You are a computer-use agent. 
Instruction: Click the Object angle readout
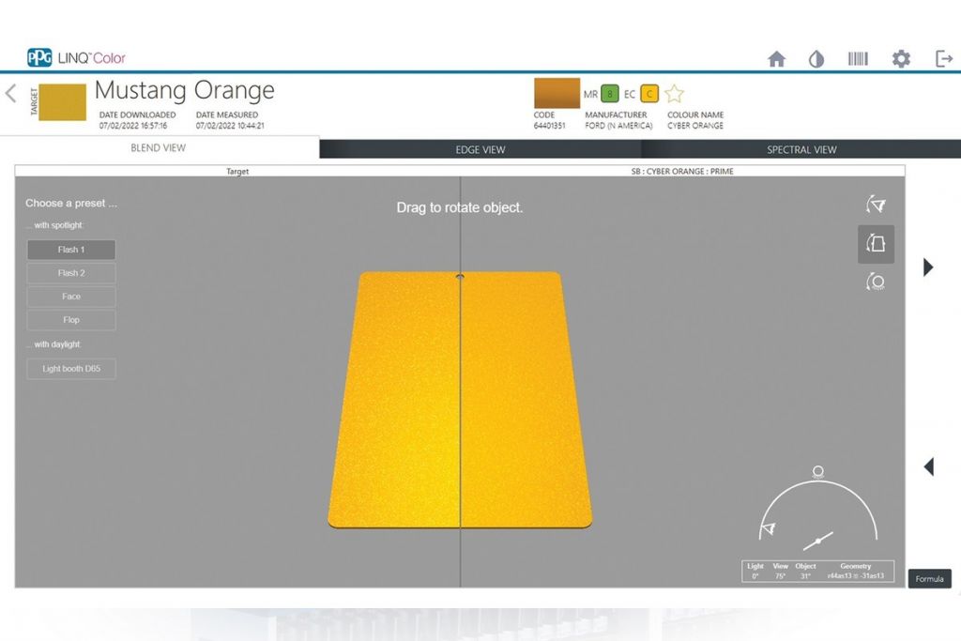[805, 576]
